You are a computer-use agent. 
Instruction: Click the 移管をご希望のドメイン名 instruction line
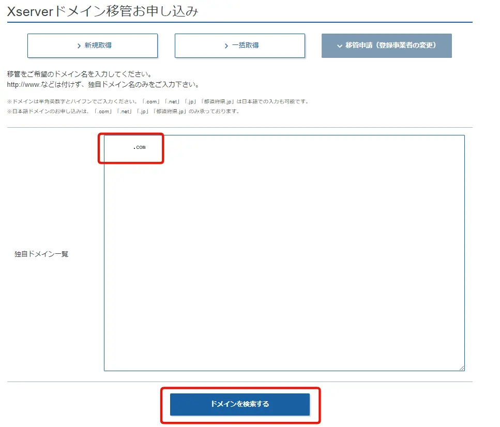(79, 74)
